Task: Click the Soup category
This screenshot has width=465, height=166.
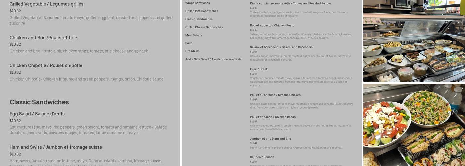Action: (189, 43)
